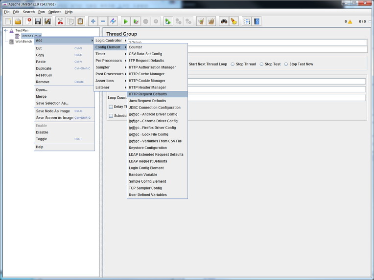Collapse the Test Plan tree node handle

(x=5, y=30)
